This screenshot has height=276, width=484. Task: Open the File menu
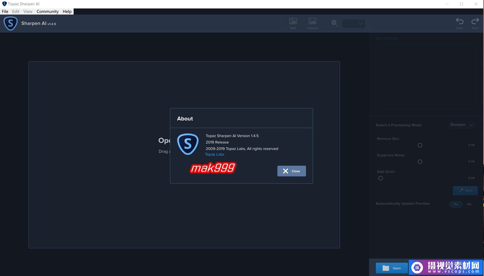5,12
